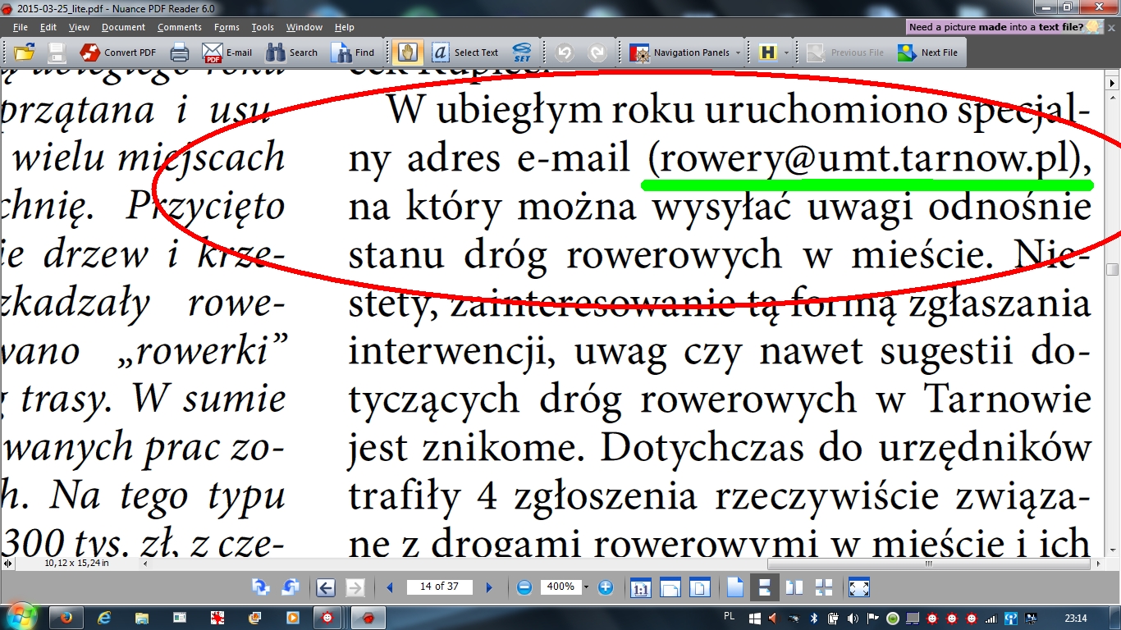Open the zoom percentage dropdown

click(588, 587)
